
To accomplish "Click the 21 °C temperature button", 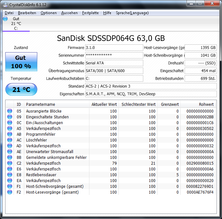I will pos(21,89).
